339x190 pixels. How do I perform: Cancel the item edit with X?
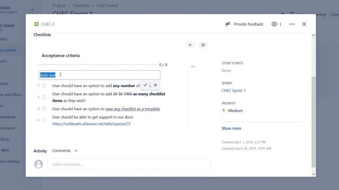click(x=155, y=85)
